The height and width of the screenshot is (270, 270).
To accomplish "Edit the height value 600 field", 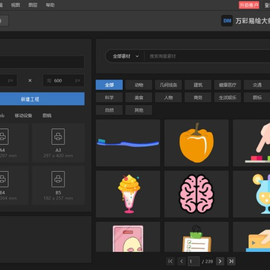I will (64, 80).
